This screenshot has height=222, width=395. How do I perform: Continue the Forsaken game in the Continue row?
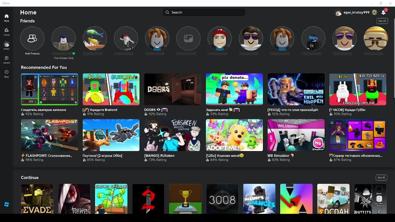(x=74, y=199)
